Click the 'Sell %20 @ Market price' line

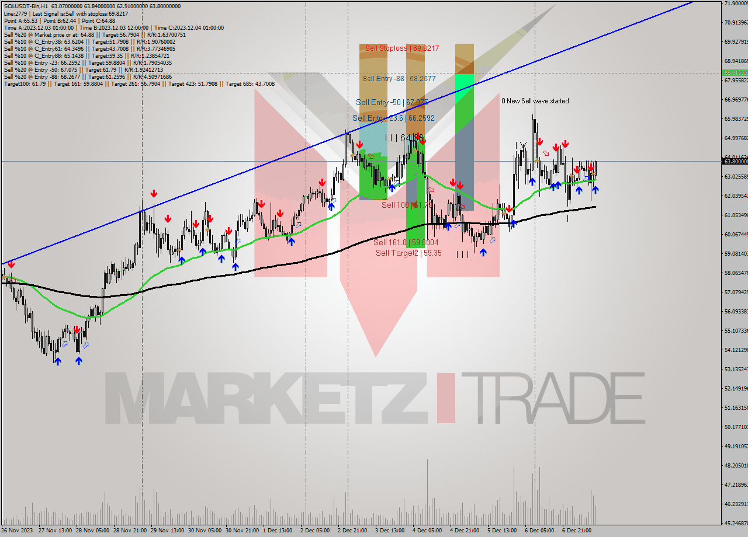pos(95,34)
